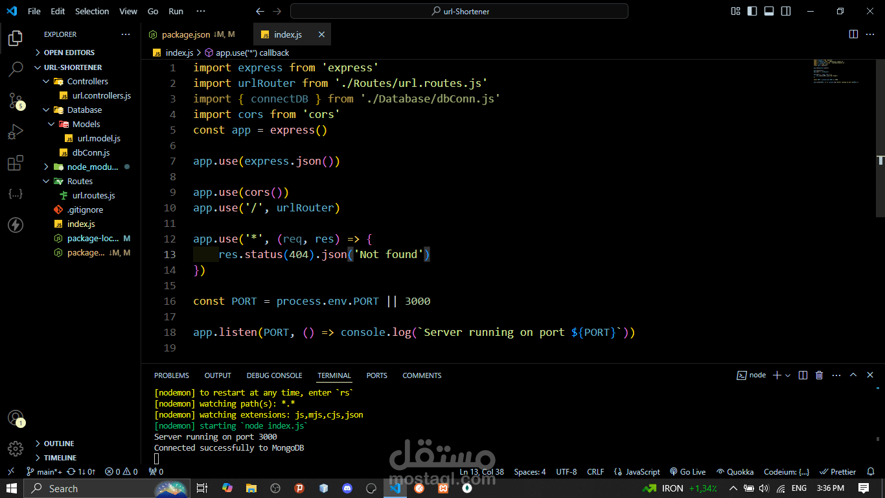Click the Synchronize Changes status item
Viewport: 885px width, 498px height.
[x=82, y=471]
